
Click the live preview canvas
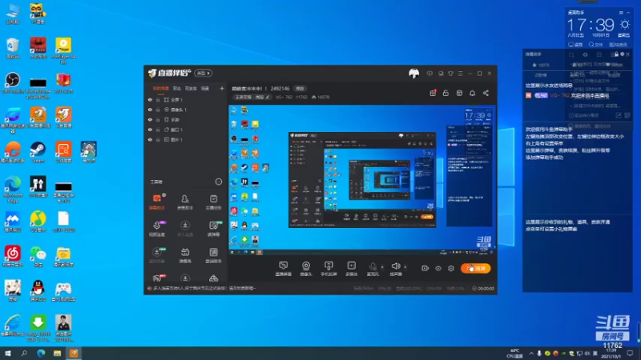point(362,180)
